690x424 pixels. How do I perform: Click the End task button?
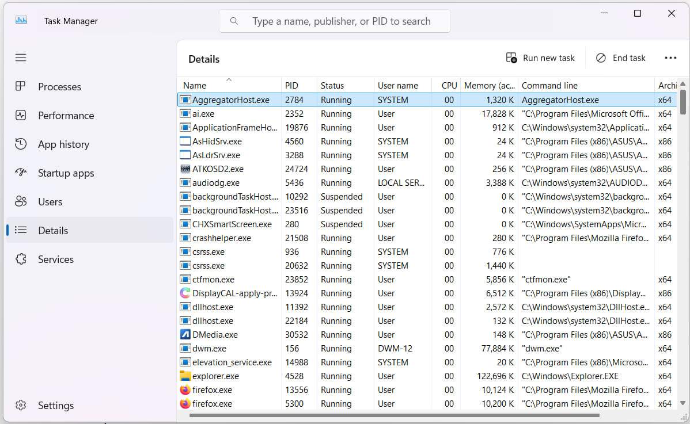click(x=620, y=58)
